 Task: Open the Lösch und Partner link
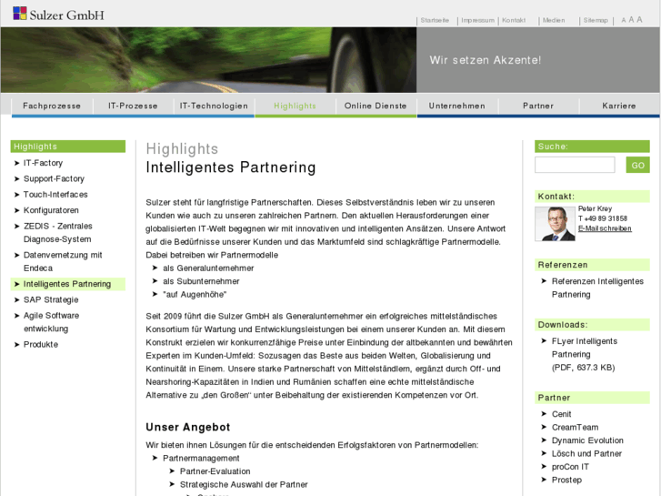586,453
